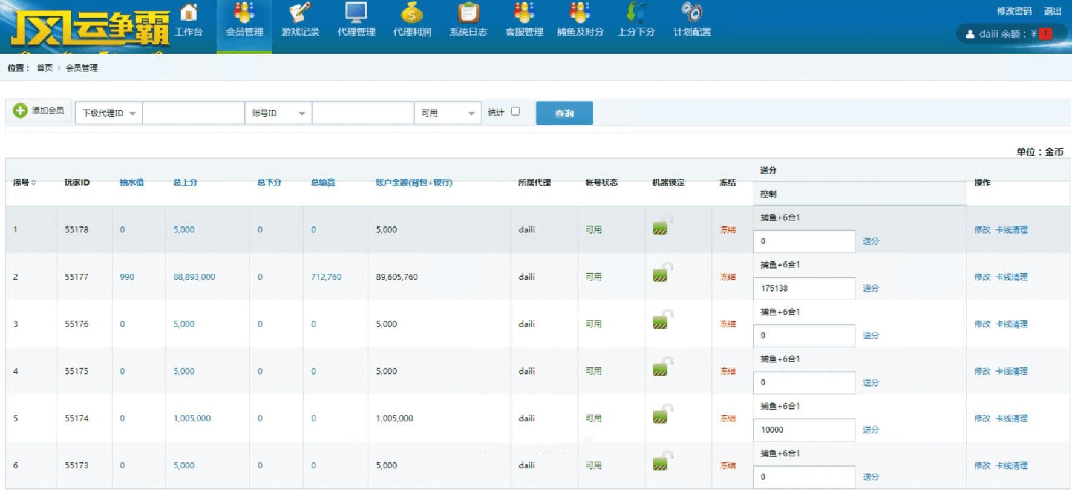1072x495 pixels.
Task: Click the 游戏记录 icon in navigation
Action: click(x=300, y=13)
